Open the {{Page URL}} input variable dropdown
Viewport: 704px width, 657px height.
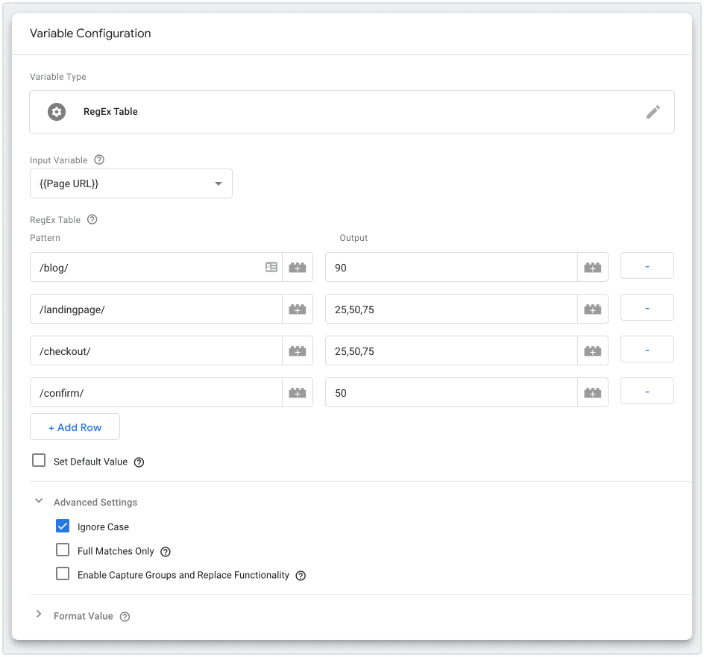[217, 183]
